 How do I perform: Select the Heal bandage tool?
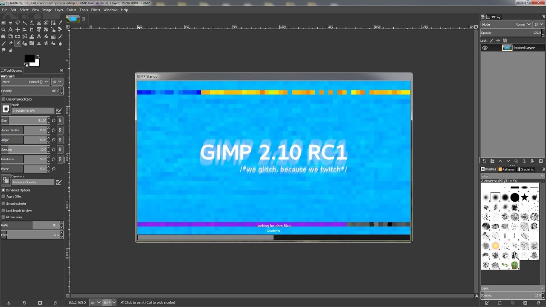pos(46,43)
